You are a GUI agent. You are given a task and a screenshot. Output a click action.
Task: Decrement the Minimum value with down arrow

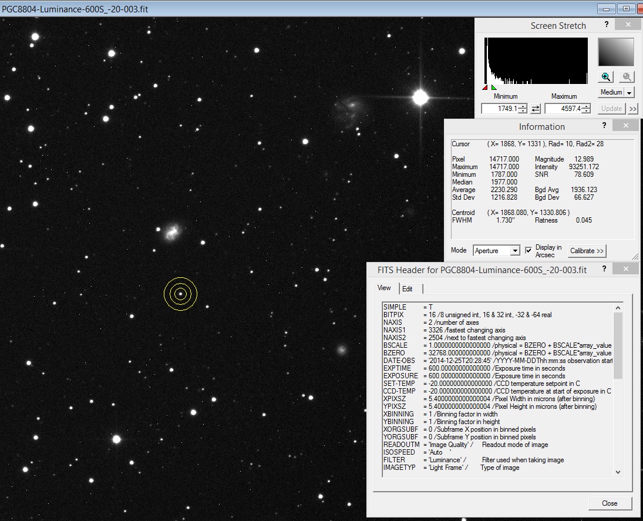click(523, 110)
